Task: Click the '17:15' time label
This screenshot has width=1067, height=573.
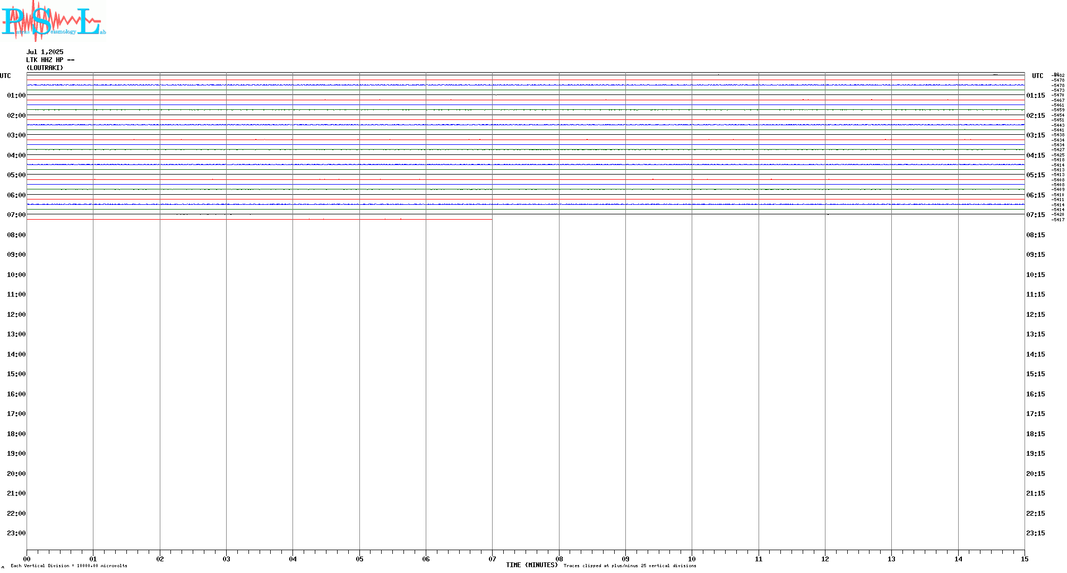Action: (1036, 414)
